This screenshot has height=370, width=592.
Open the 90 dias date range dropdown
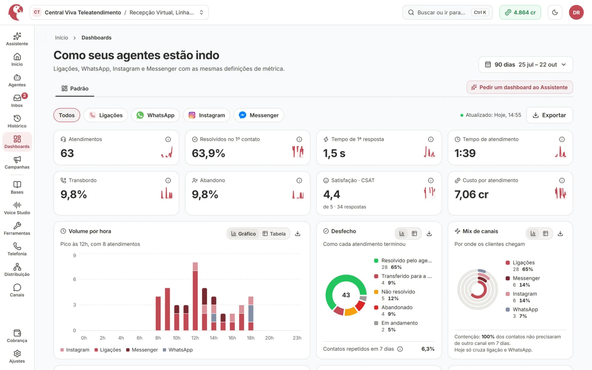tap(526, 64)
